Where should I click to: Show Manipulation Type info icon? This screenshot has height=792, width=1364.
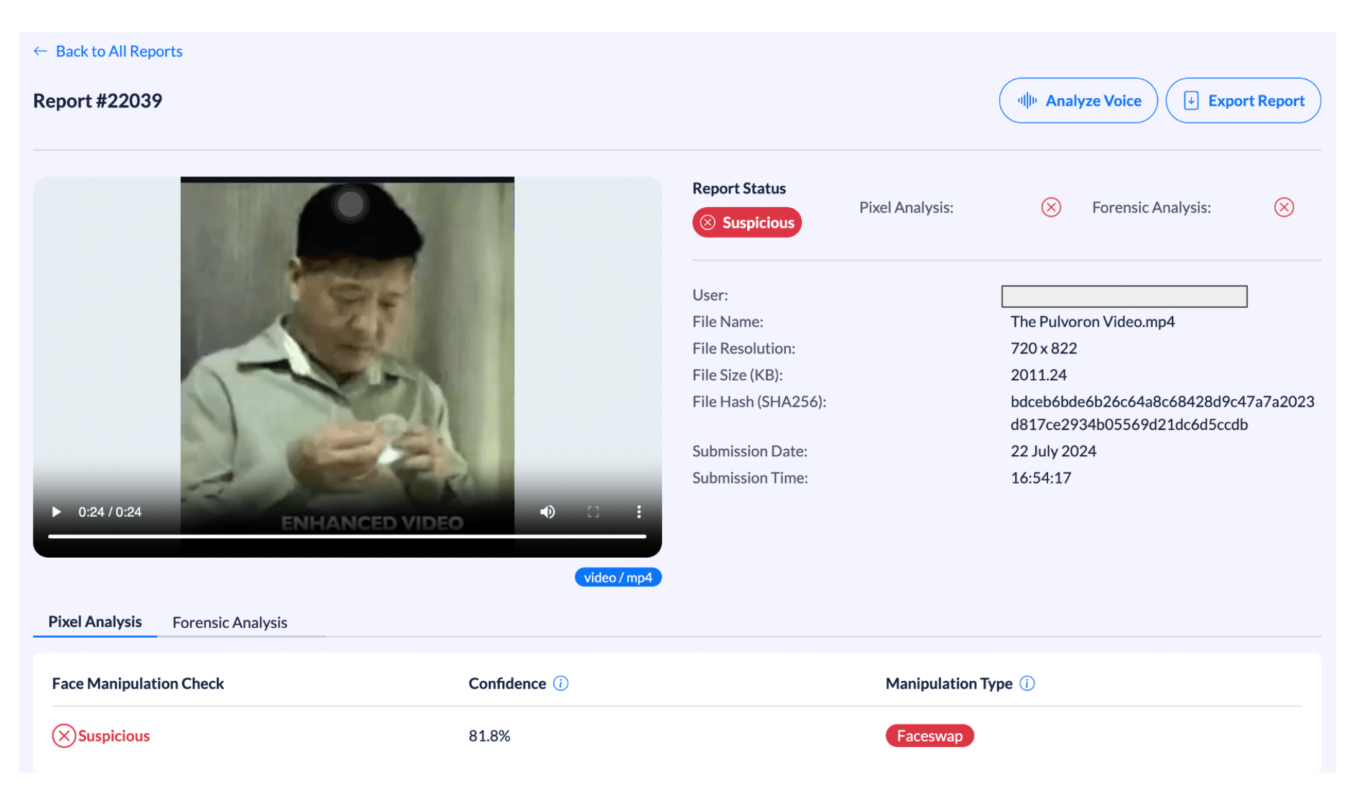pyautogui.click(x=1027, y=683)
